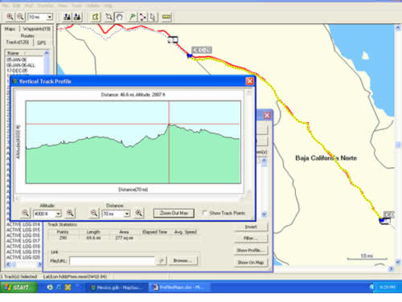Click the map zoom in magnifier icon
Image resolution: width=402 pixels, height=302 pixels.
pos(10,17)
